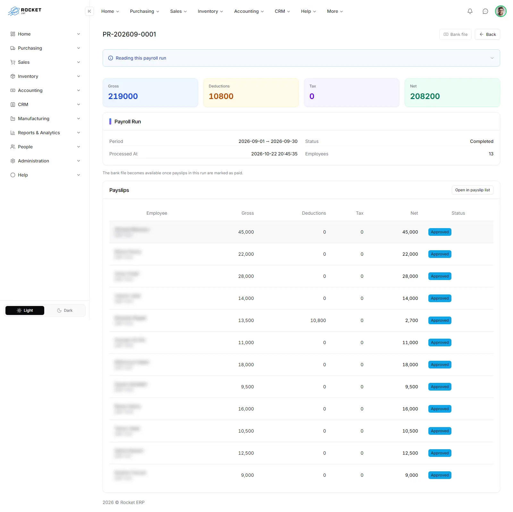
Task: Click the People sidebar icon
Action: pos(13,147)
